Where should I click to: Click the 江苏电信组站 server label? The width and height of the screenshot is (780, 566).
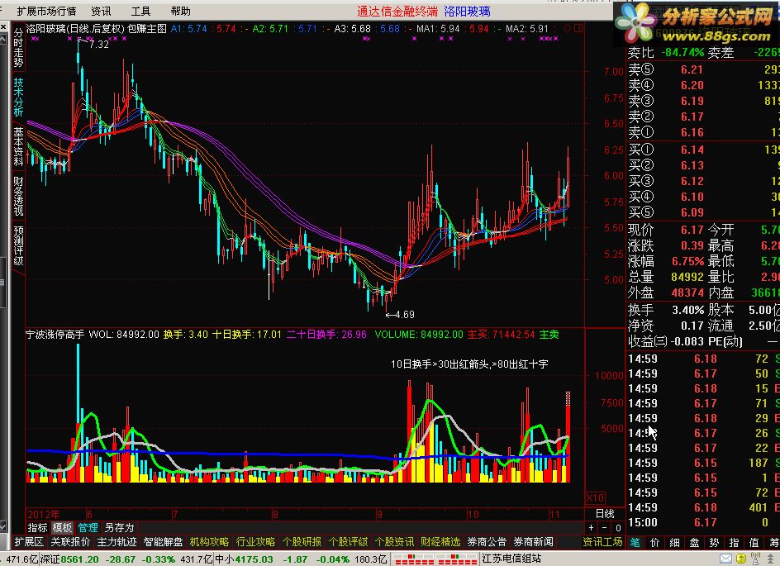click(x=511, y=559)
